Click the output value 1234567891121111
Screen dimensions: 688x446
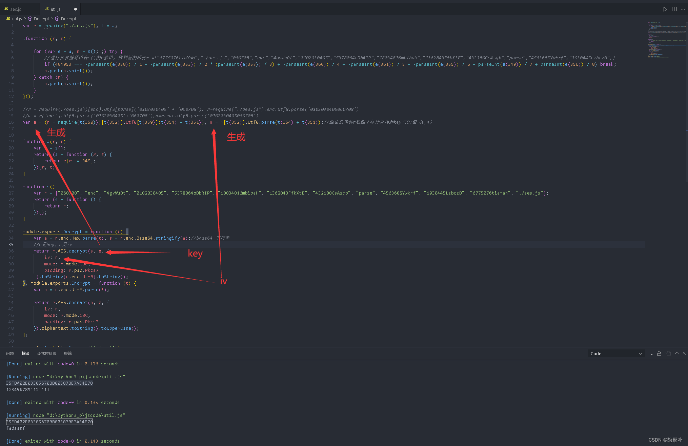click(x=28, y=389)
